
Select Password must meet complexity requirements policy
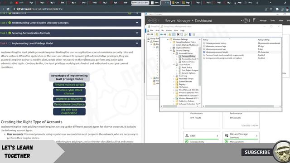point(225,55)
